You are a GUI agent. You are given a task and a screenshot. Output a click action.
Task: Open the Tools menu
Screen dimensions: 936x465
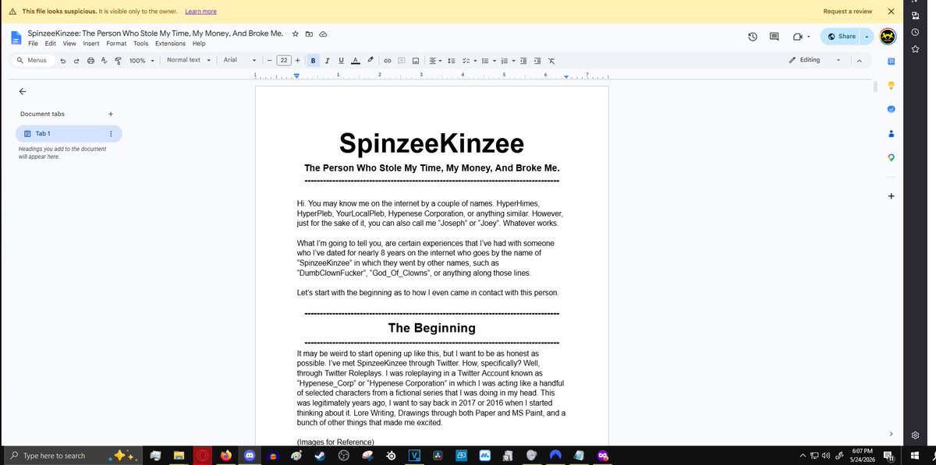point(140,44)
